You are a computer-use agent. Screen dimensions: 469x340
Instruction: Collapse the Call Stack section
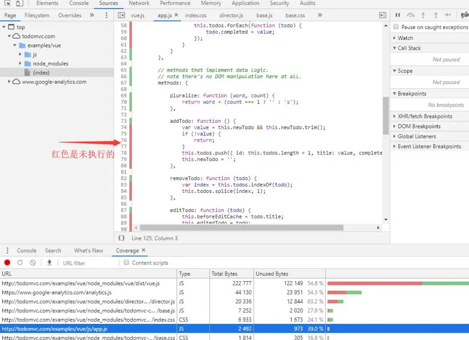[x=429, y=48]
